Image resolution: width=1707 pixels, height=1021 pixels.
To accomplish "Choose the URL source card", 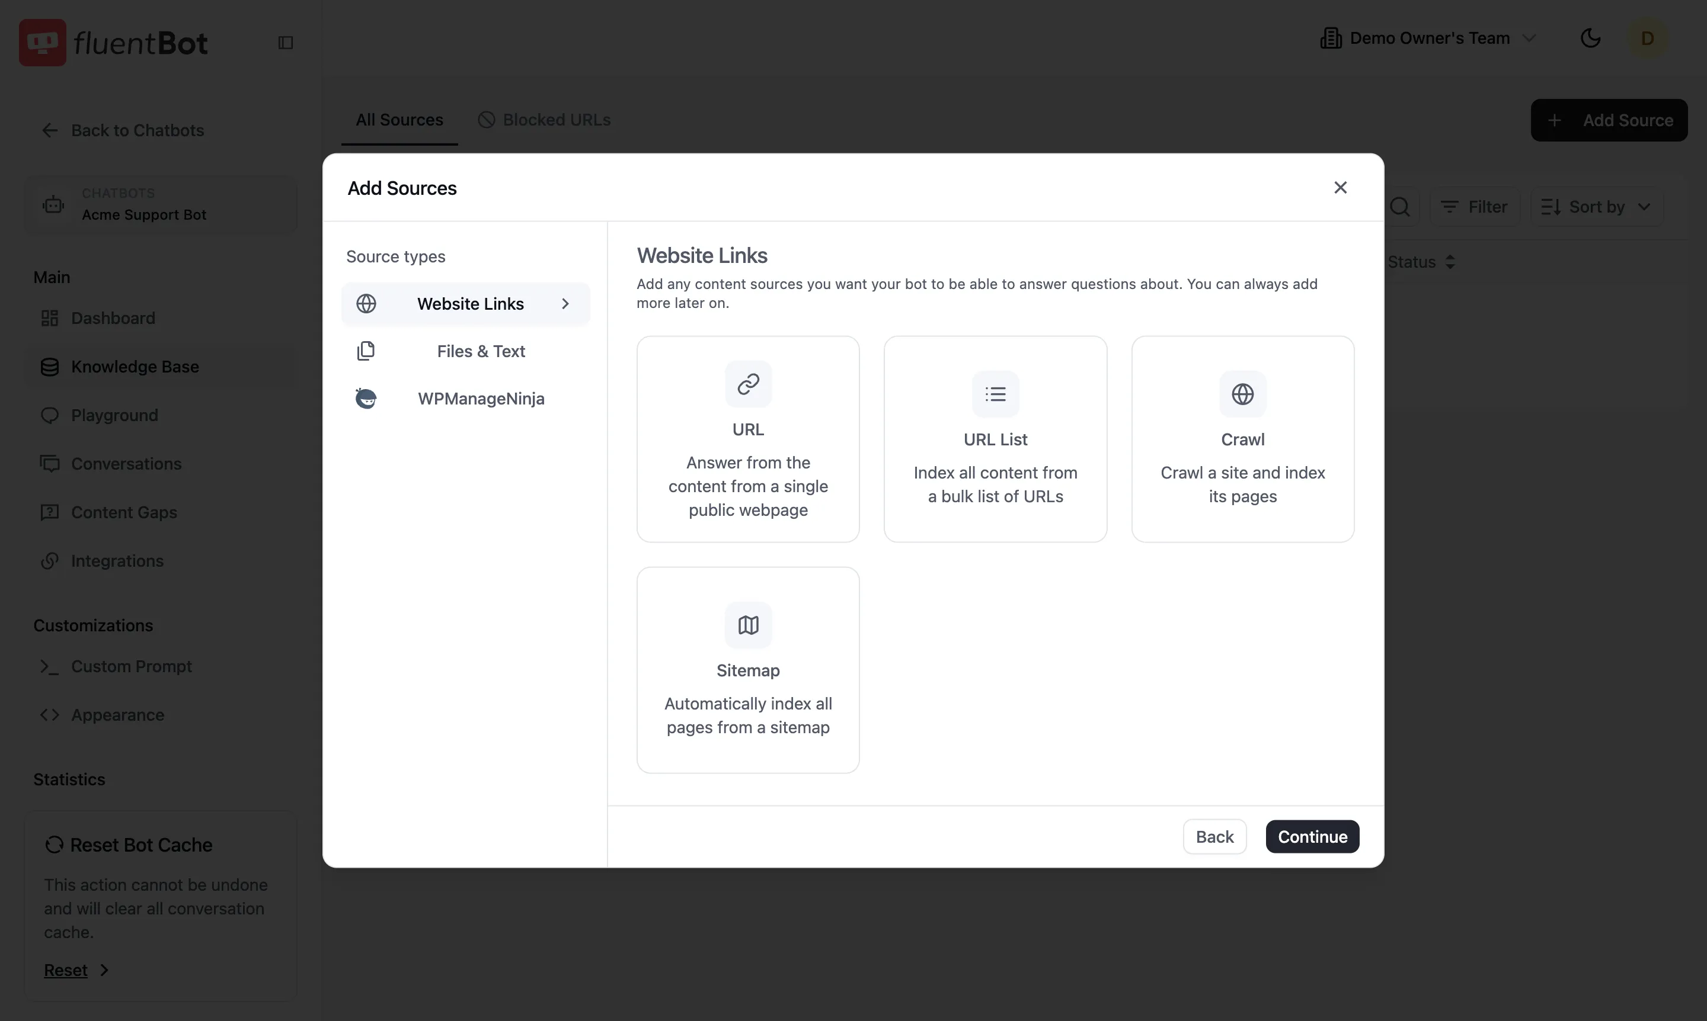I will (749, 439).
